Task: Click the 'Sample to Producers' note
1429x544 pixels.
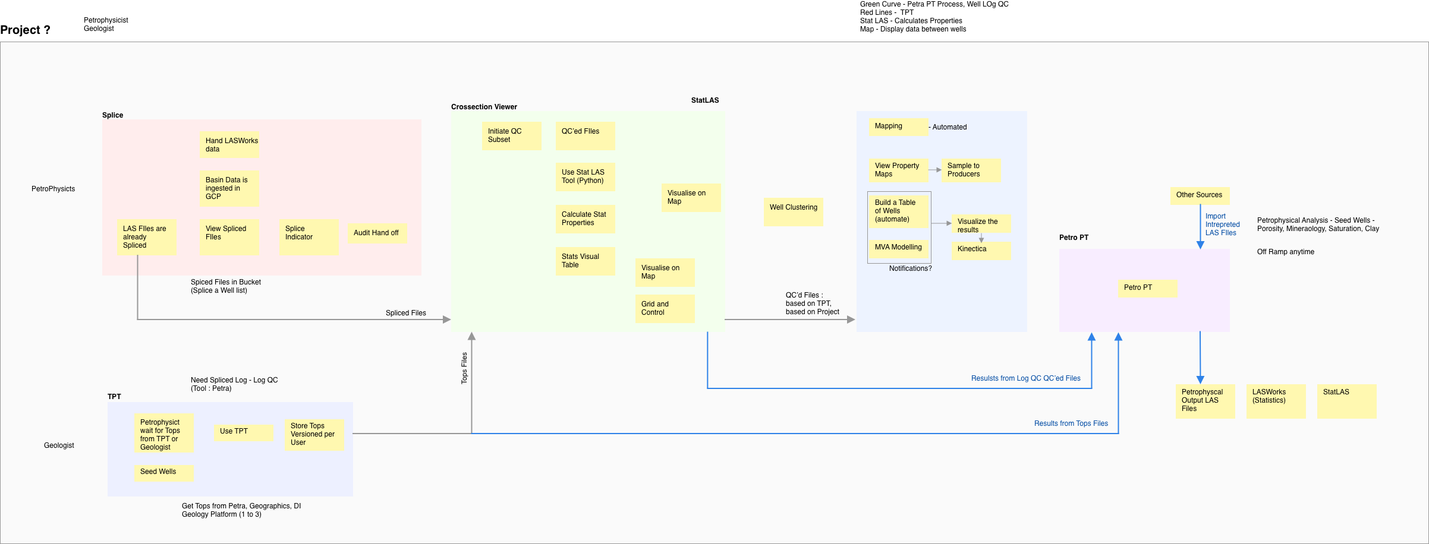Action: [970, 170]
